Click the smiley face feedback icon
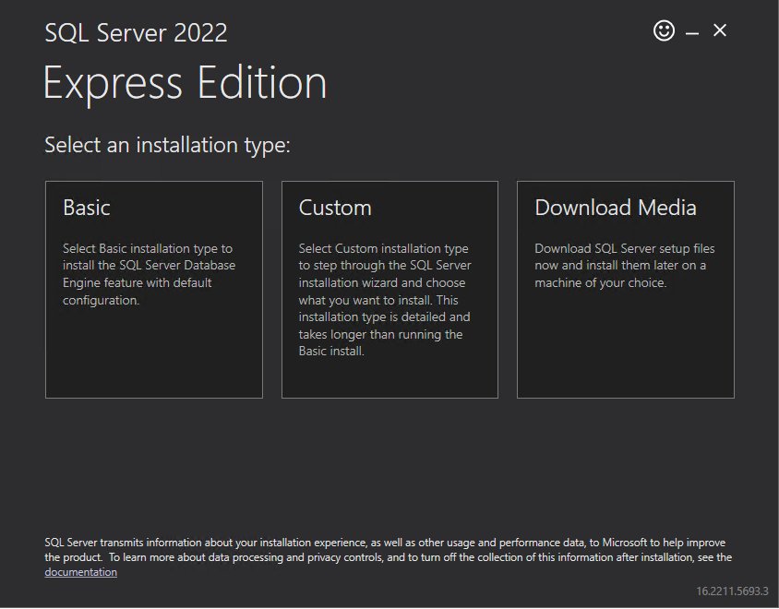779x609 pixels. [x=664, y=30]
